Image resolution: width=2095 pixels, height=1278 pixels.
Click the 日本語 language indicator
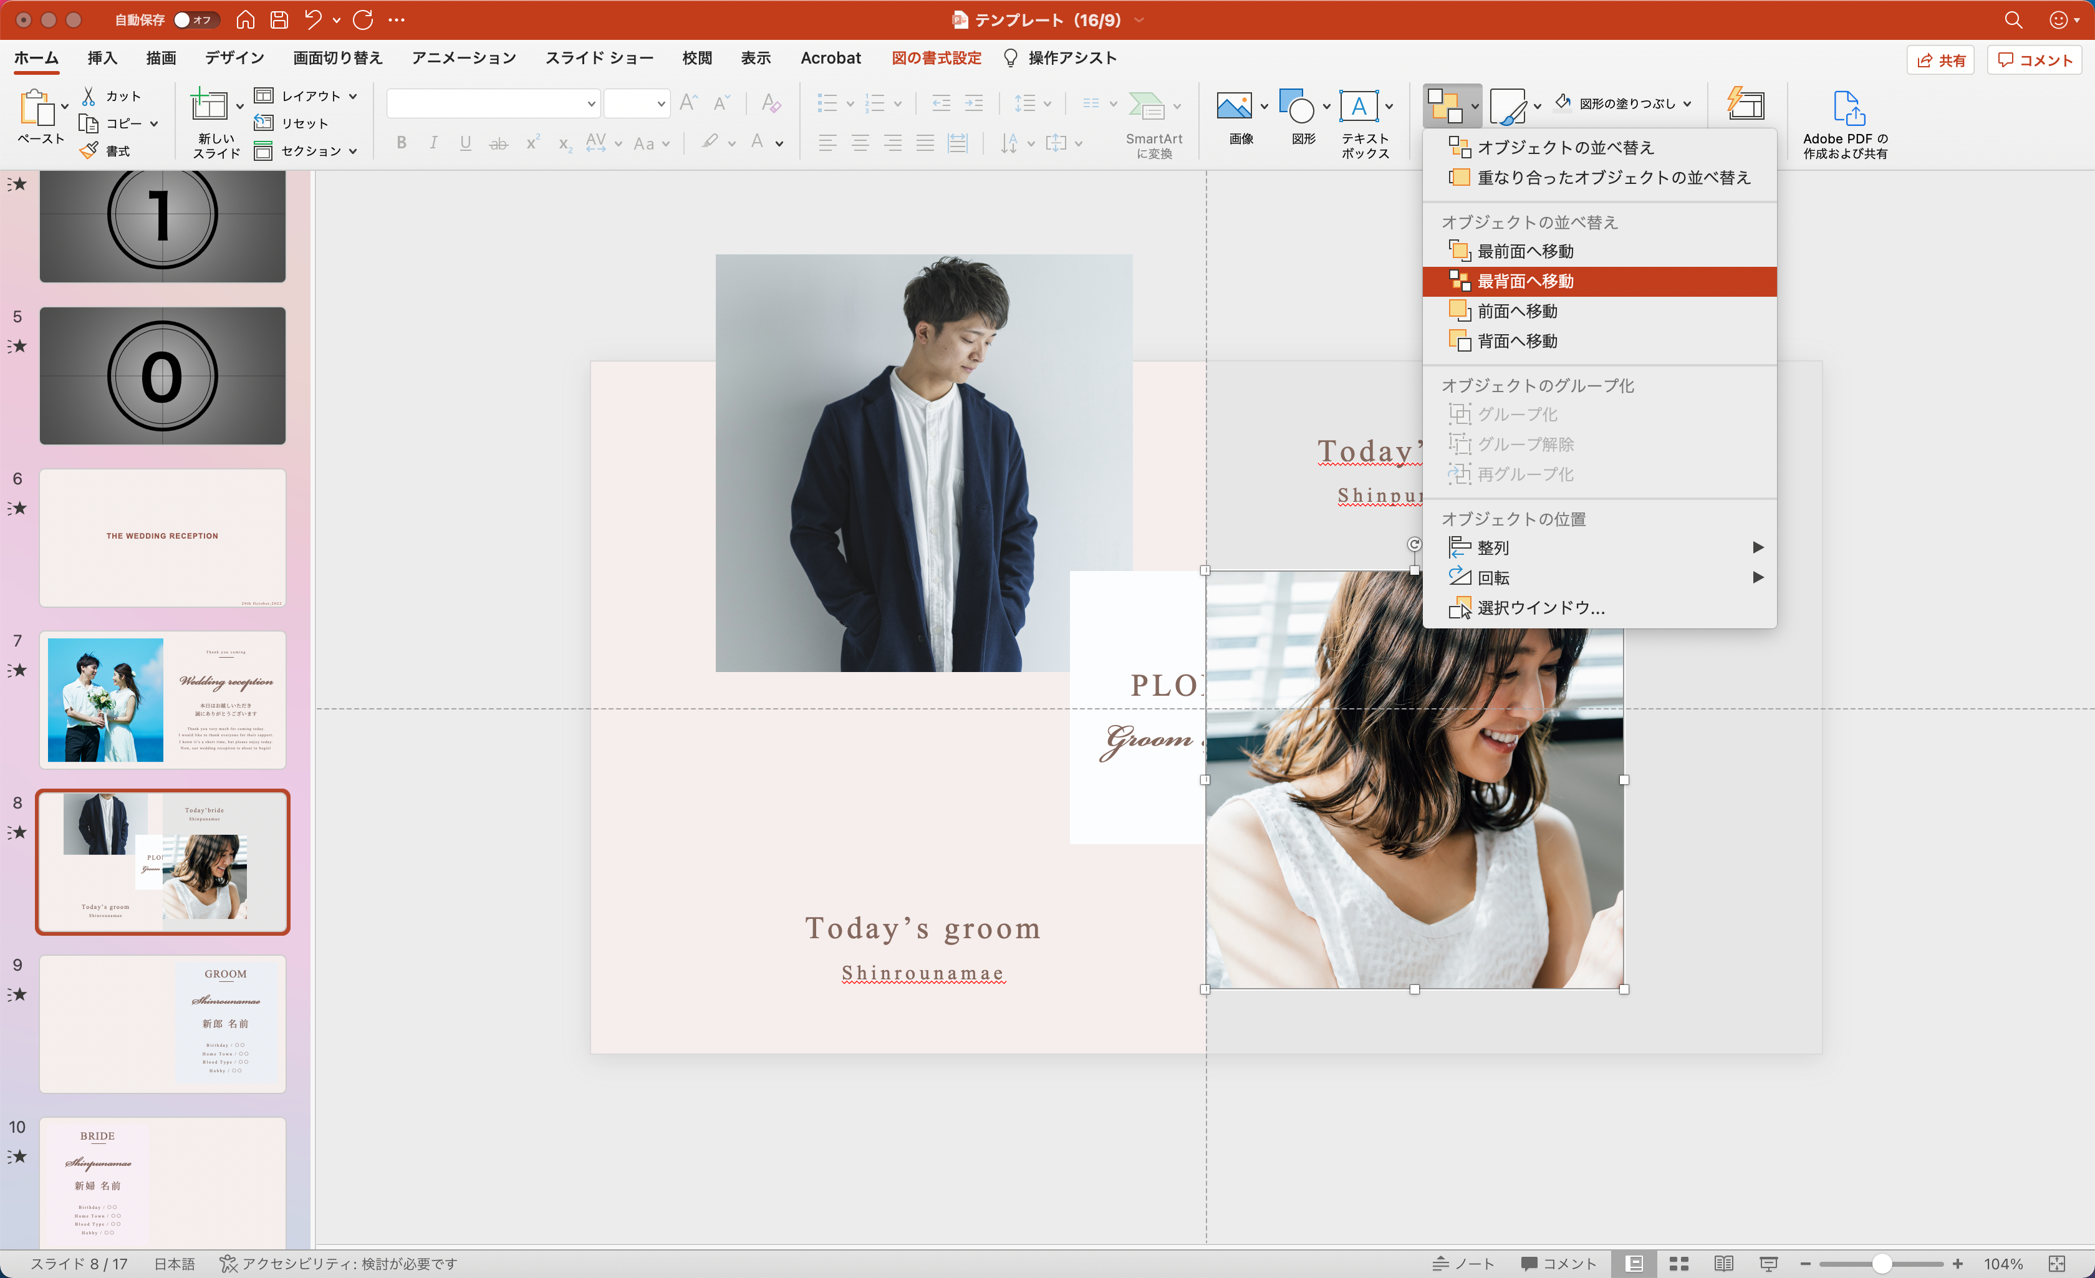pyautogui.click(x=175, y=1264)
